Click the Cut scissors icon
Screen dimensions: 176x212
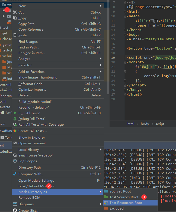(15, 12)
